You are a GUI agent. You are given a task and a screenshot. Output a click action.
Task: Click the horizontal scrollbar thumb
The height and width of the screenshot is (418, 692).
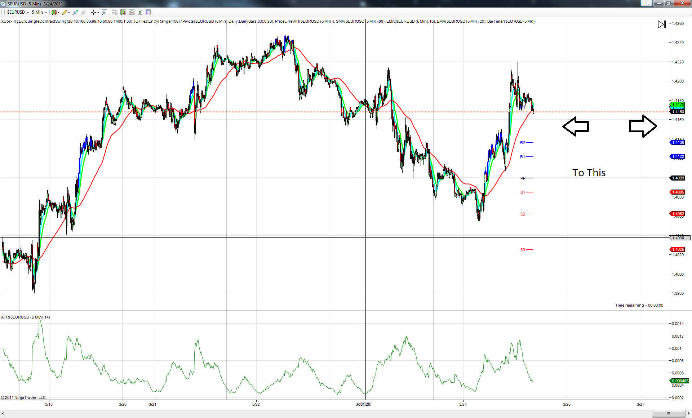pyautogui.click(x=669, y=413)
